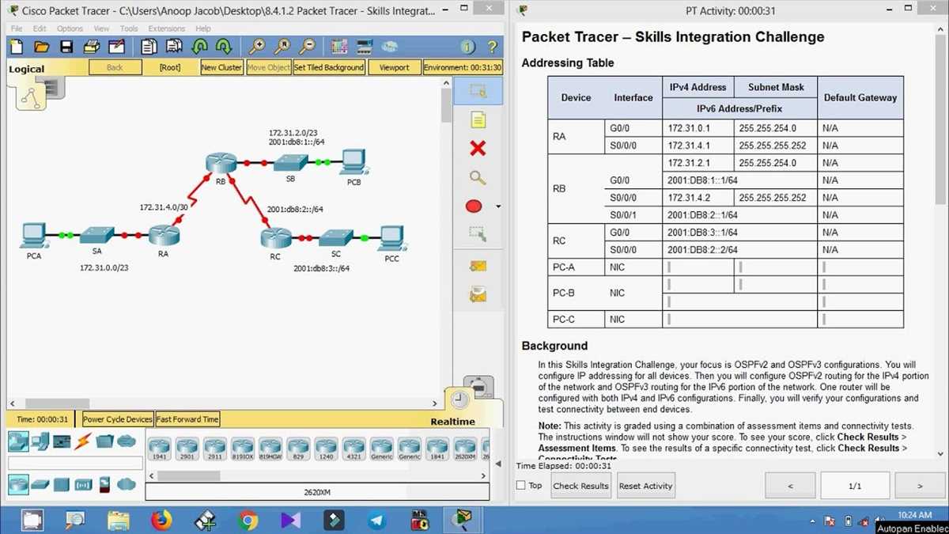Image resolution: width=949 pixels, height=534 pixels.
Task: Zoom in on the workspace
Action: click(256, 47)
